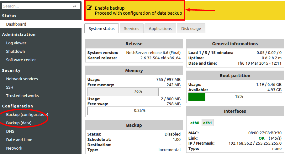Open the SSH settings page
The width and height of the screenshot is (285, 154).
tap(10, 87)
